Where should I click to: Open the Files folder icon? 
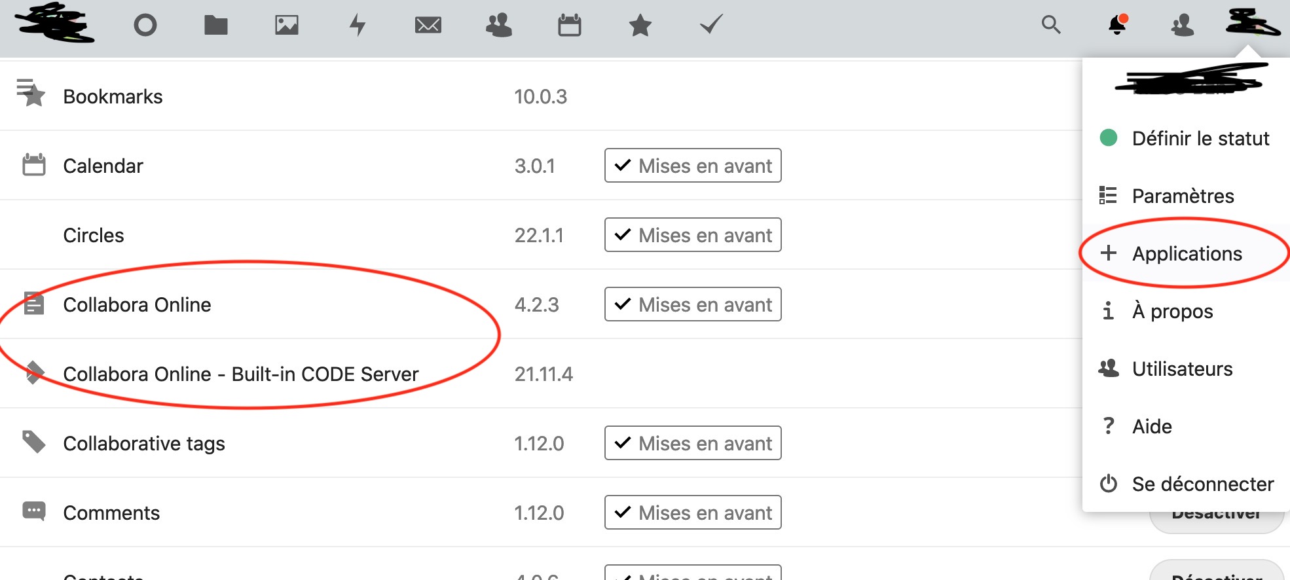point(215,26)
